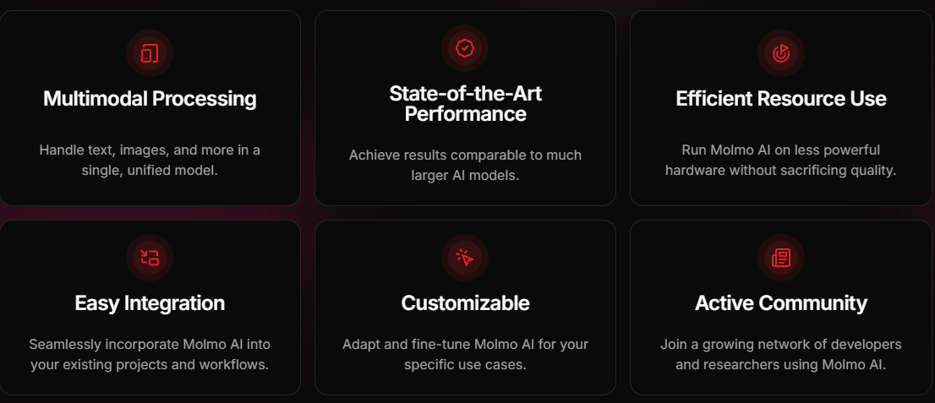Click the Customizable cursor-click icon
The width and height of the screenshot is (935, 403).
(465, 258)
